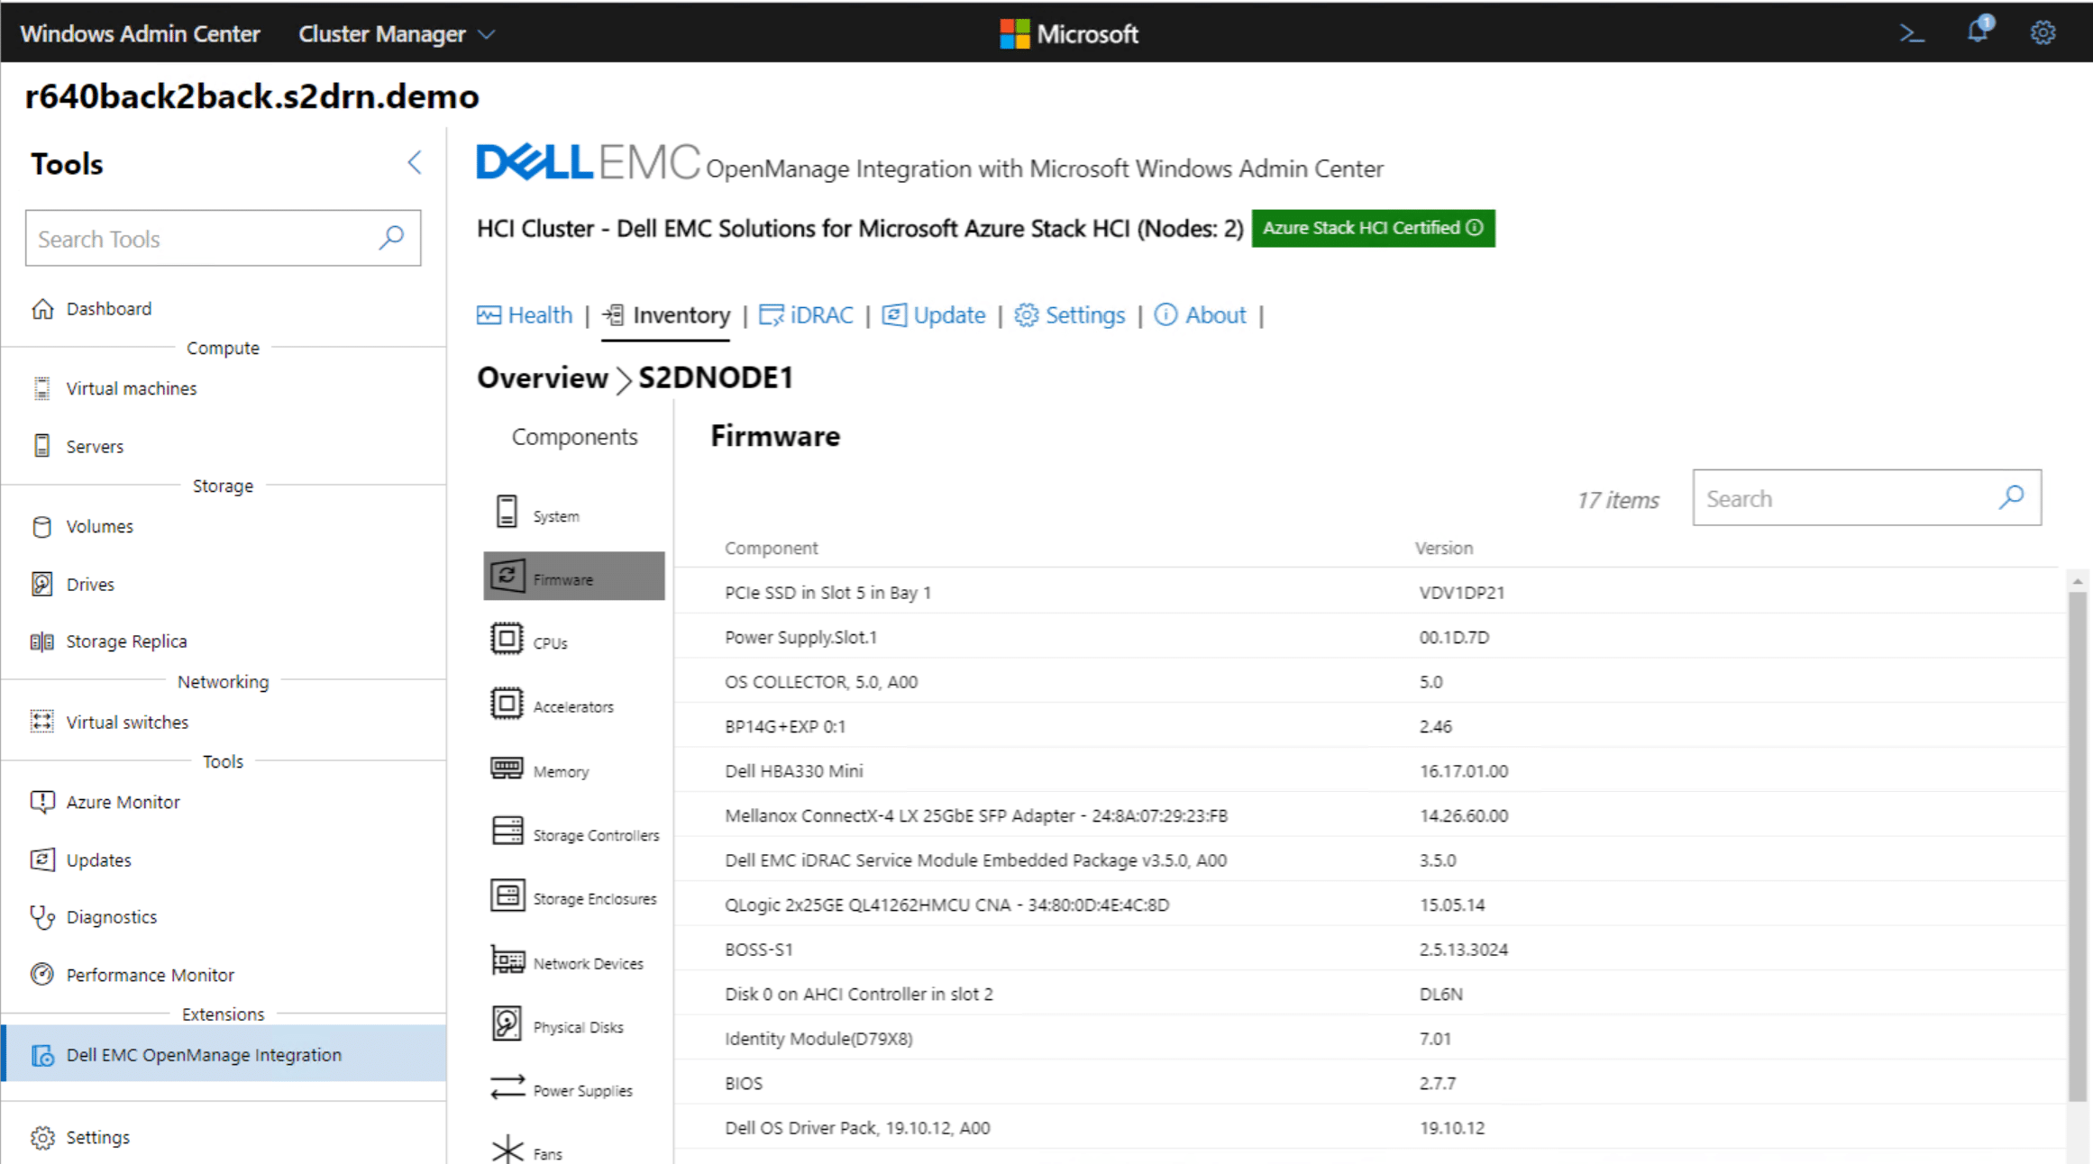This screenshot has height=1164, width=2093.
Task: Select the Accelerators component
Action: (574, 705)
